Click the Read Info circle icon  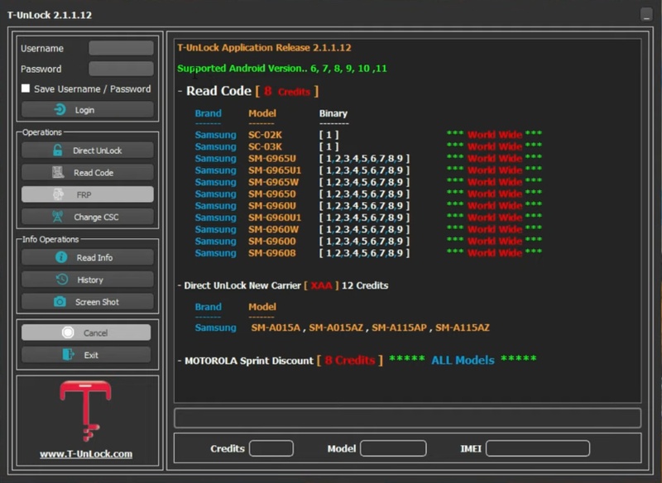point(61,257)
